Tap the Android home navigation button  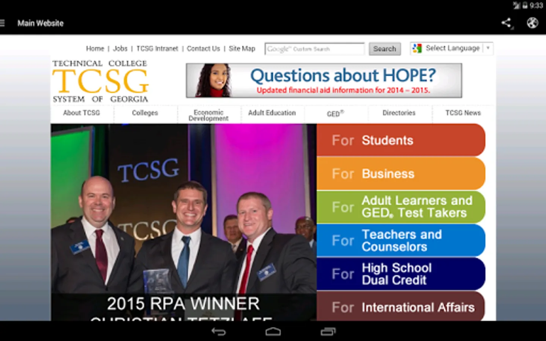pos(273,332)
